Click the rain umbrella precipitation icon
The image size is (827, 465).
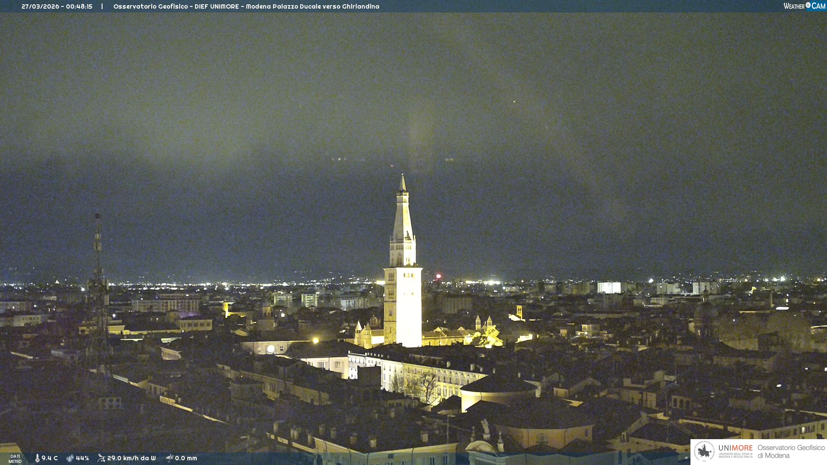pyautogui.click(x=169, y=458)
